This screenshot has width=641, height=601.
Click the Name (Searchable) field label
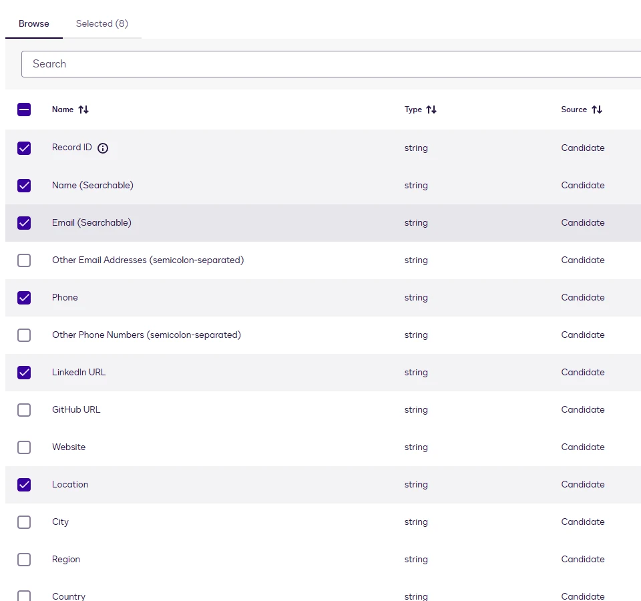93,185
